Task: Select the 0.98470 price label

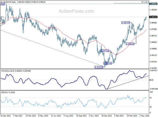Action: 126,23
